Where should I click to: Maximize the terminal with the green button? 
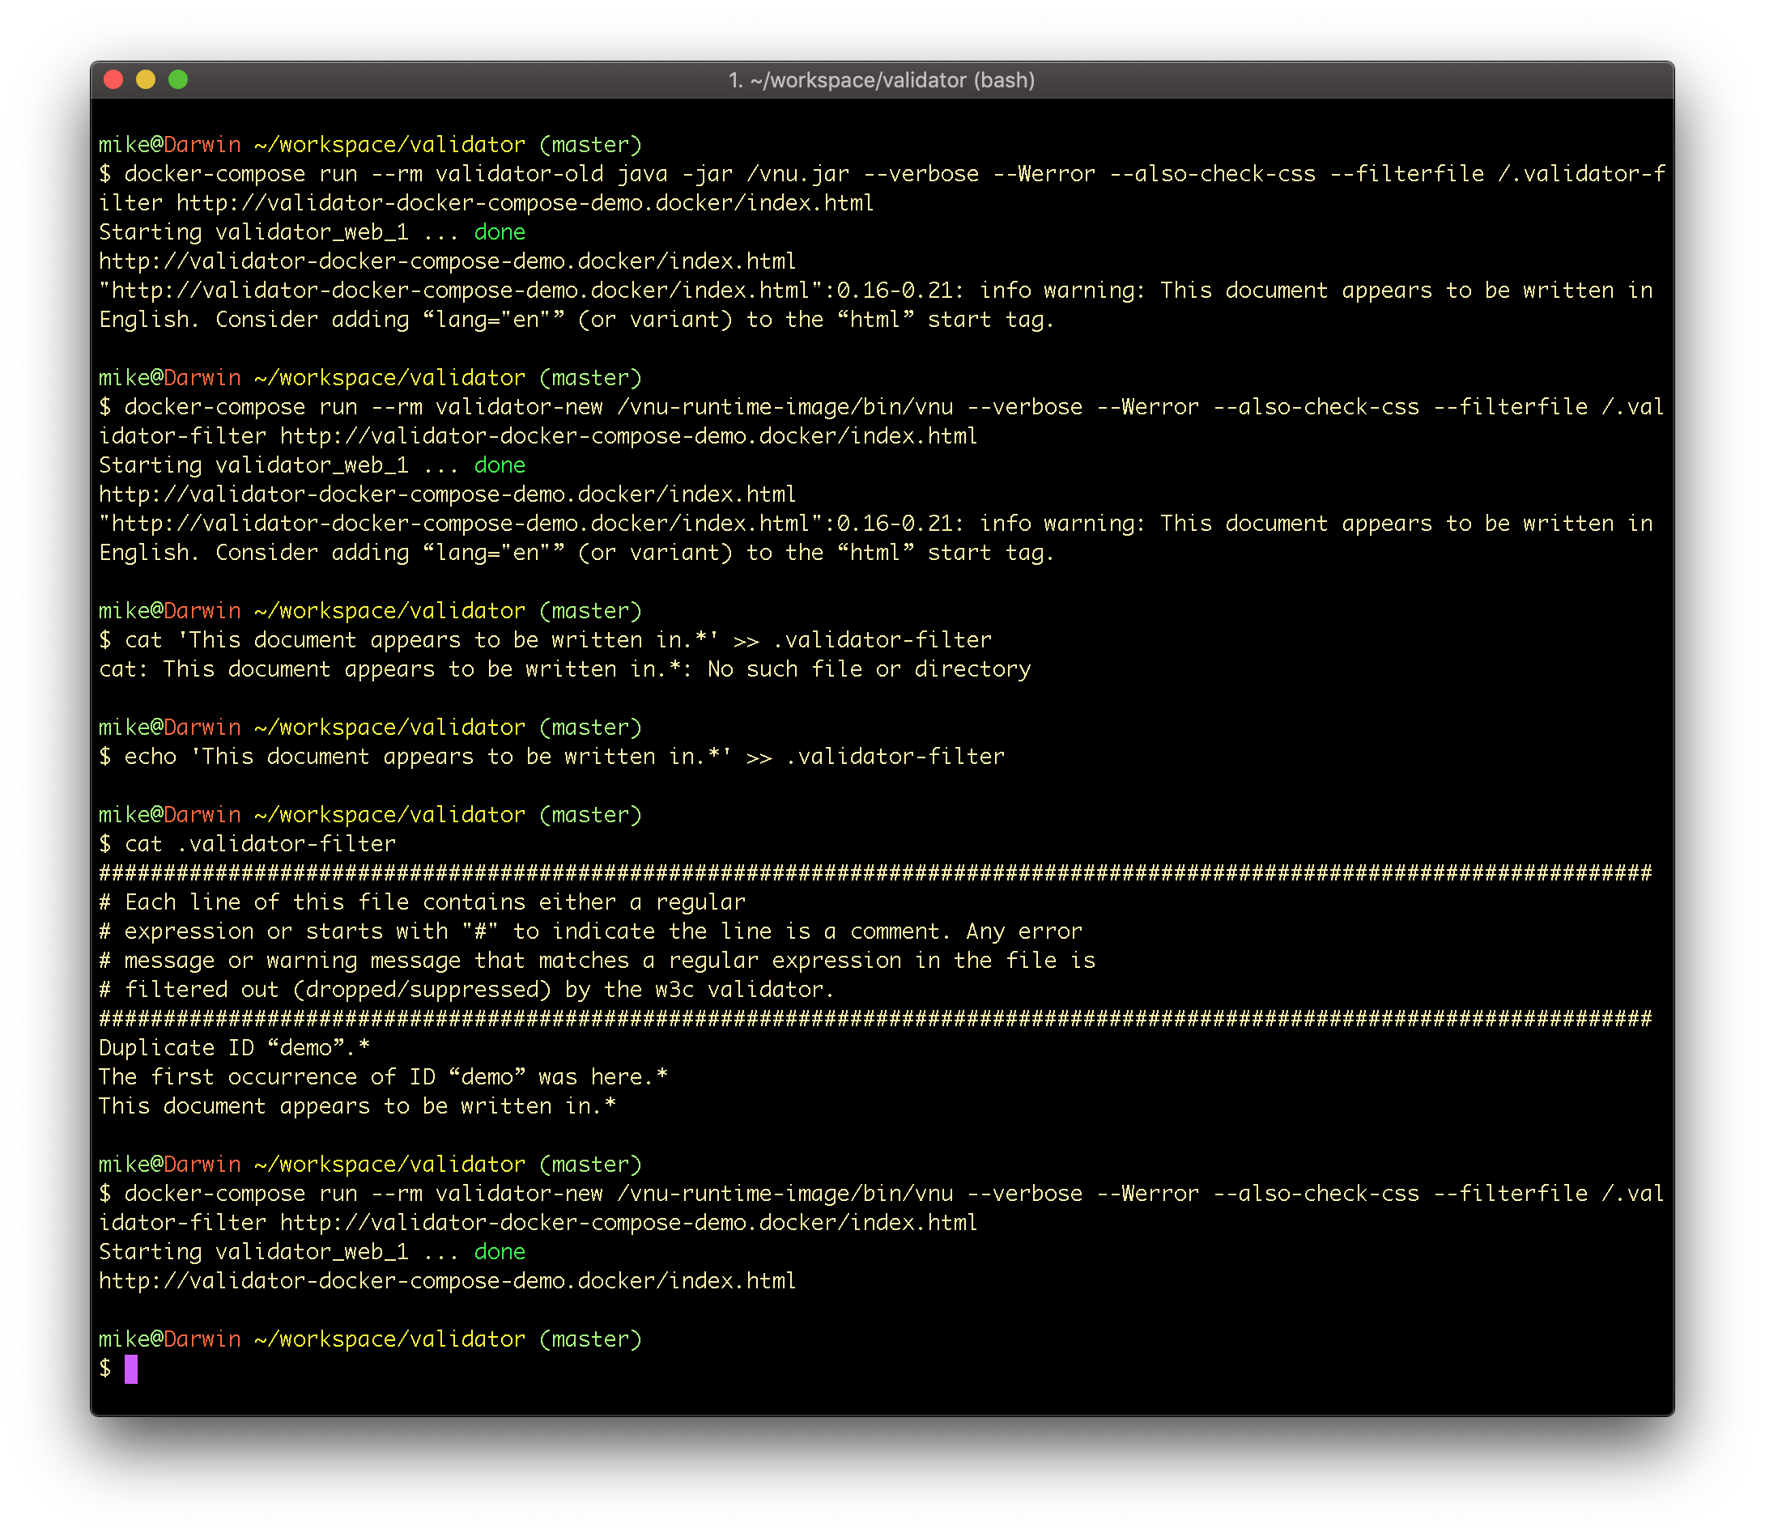pyautogui.click(x=178, y=80)
